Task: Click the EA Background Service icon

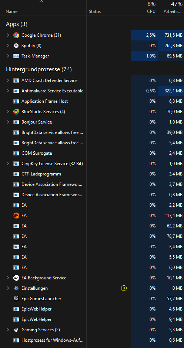Action: pos(16,278)
